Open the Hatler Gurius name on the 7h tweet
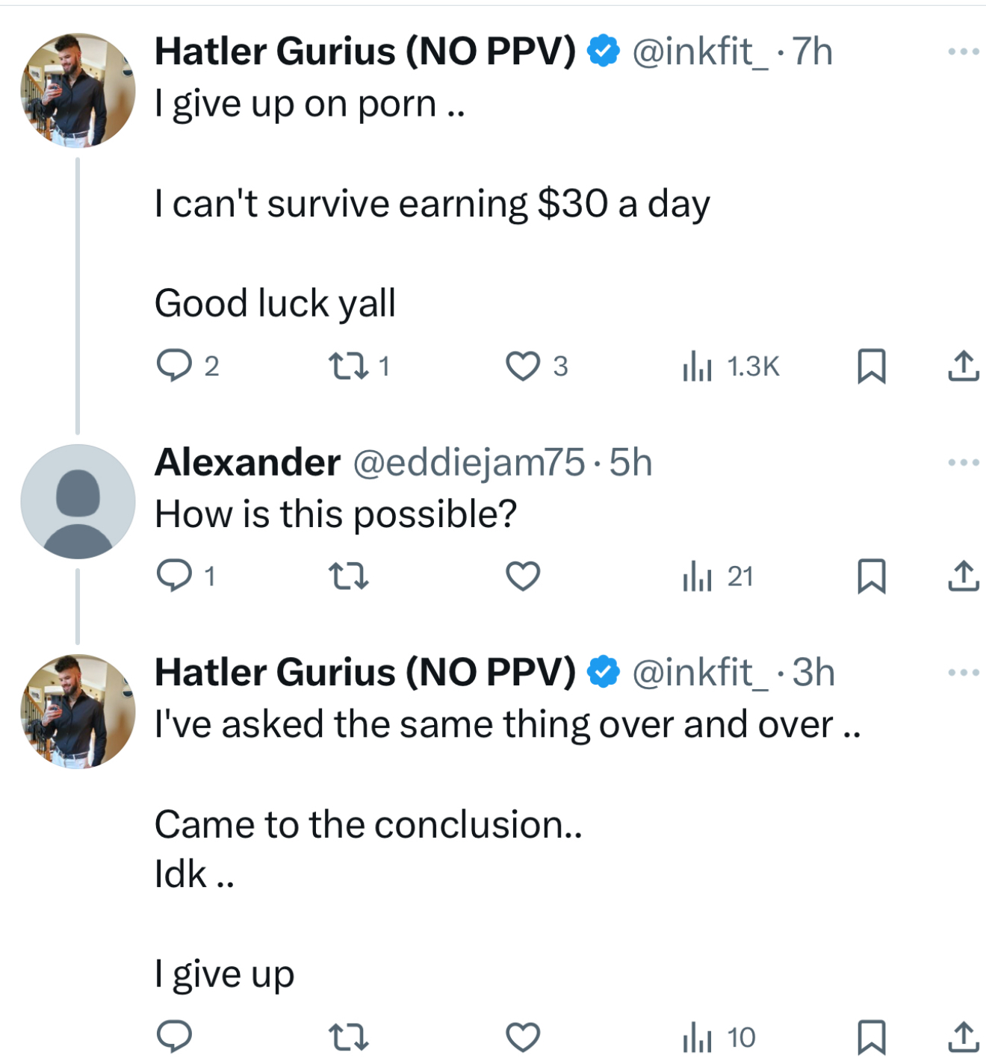Screen dimensions: 986x1058 pyautogui.click(x=365, y=52)
